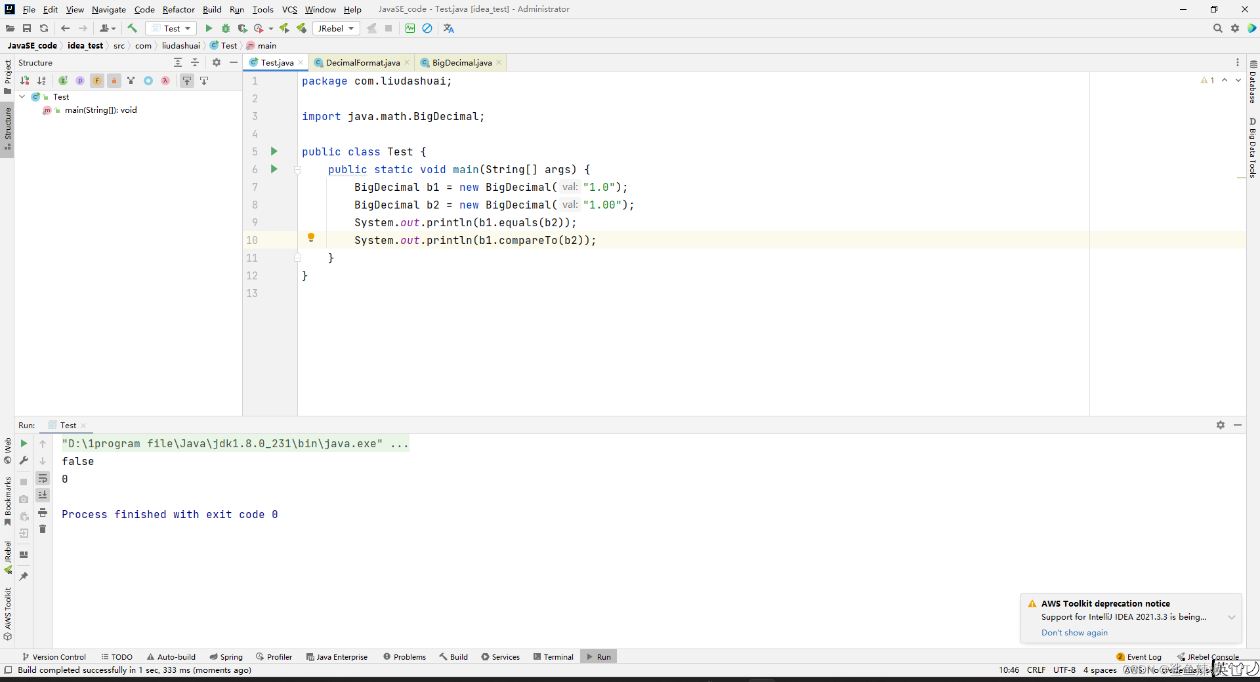Clear console output with trash icon

click(x=43, y=529)
